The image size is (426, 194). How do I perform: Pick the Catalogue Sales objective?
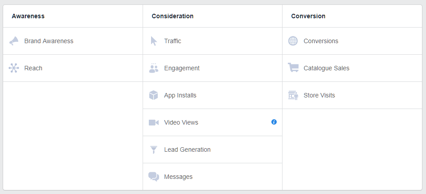pyautogui.click(x=326, y=68)
